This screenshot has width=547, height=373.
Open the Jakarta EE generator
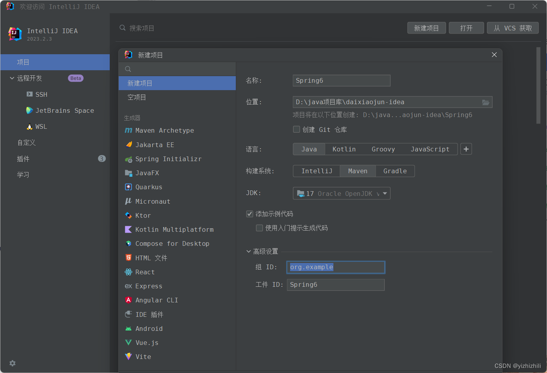(154, 145)
